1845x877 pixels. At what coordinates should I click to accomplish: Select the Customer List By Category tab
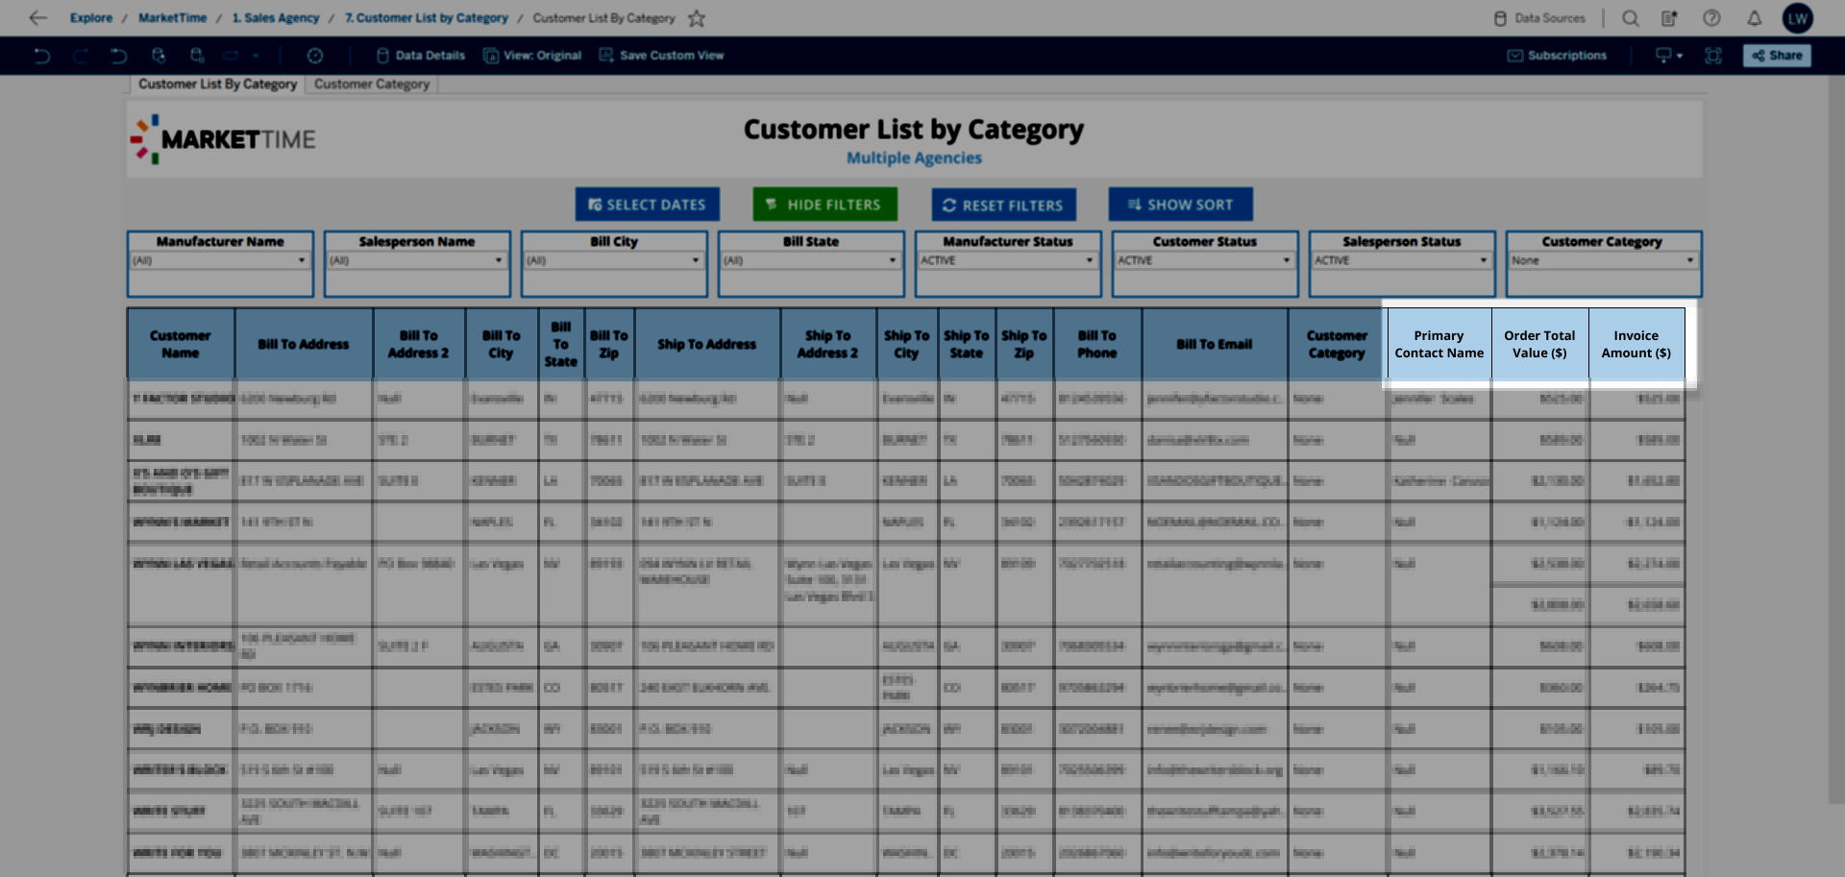click(x=217, y=85)
